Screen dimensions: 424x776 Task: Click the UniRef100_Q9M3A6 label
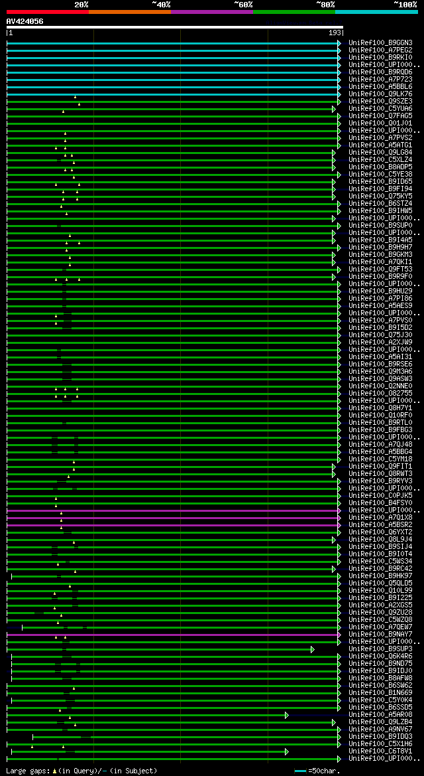pyautogui.click(x=380, y=372)
